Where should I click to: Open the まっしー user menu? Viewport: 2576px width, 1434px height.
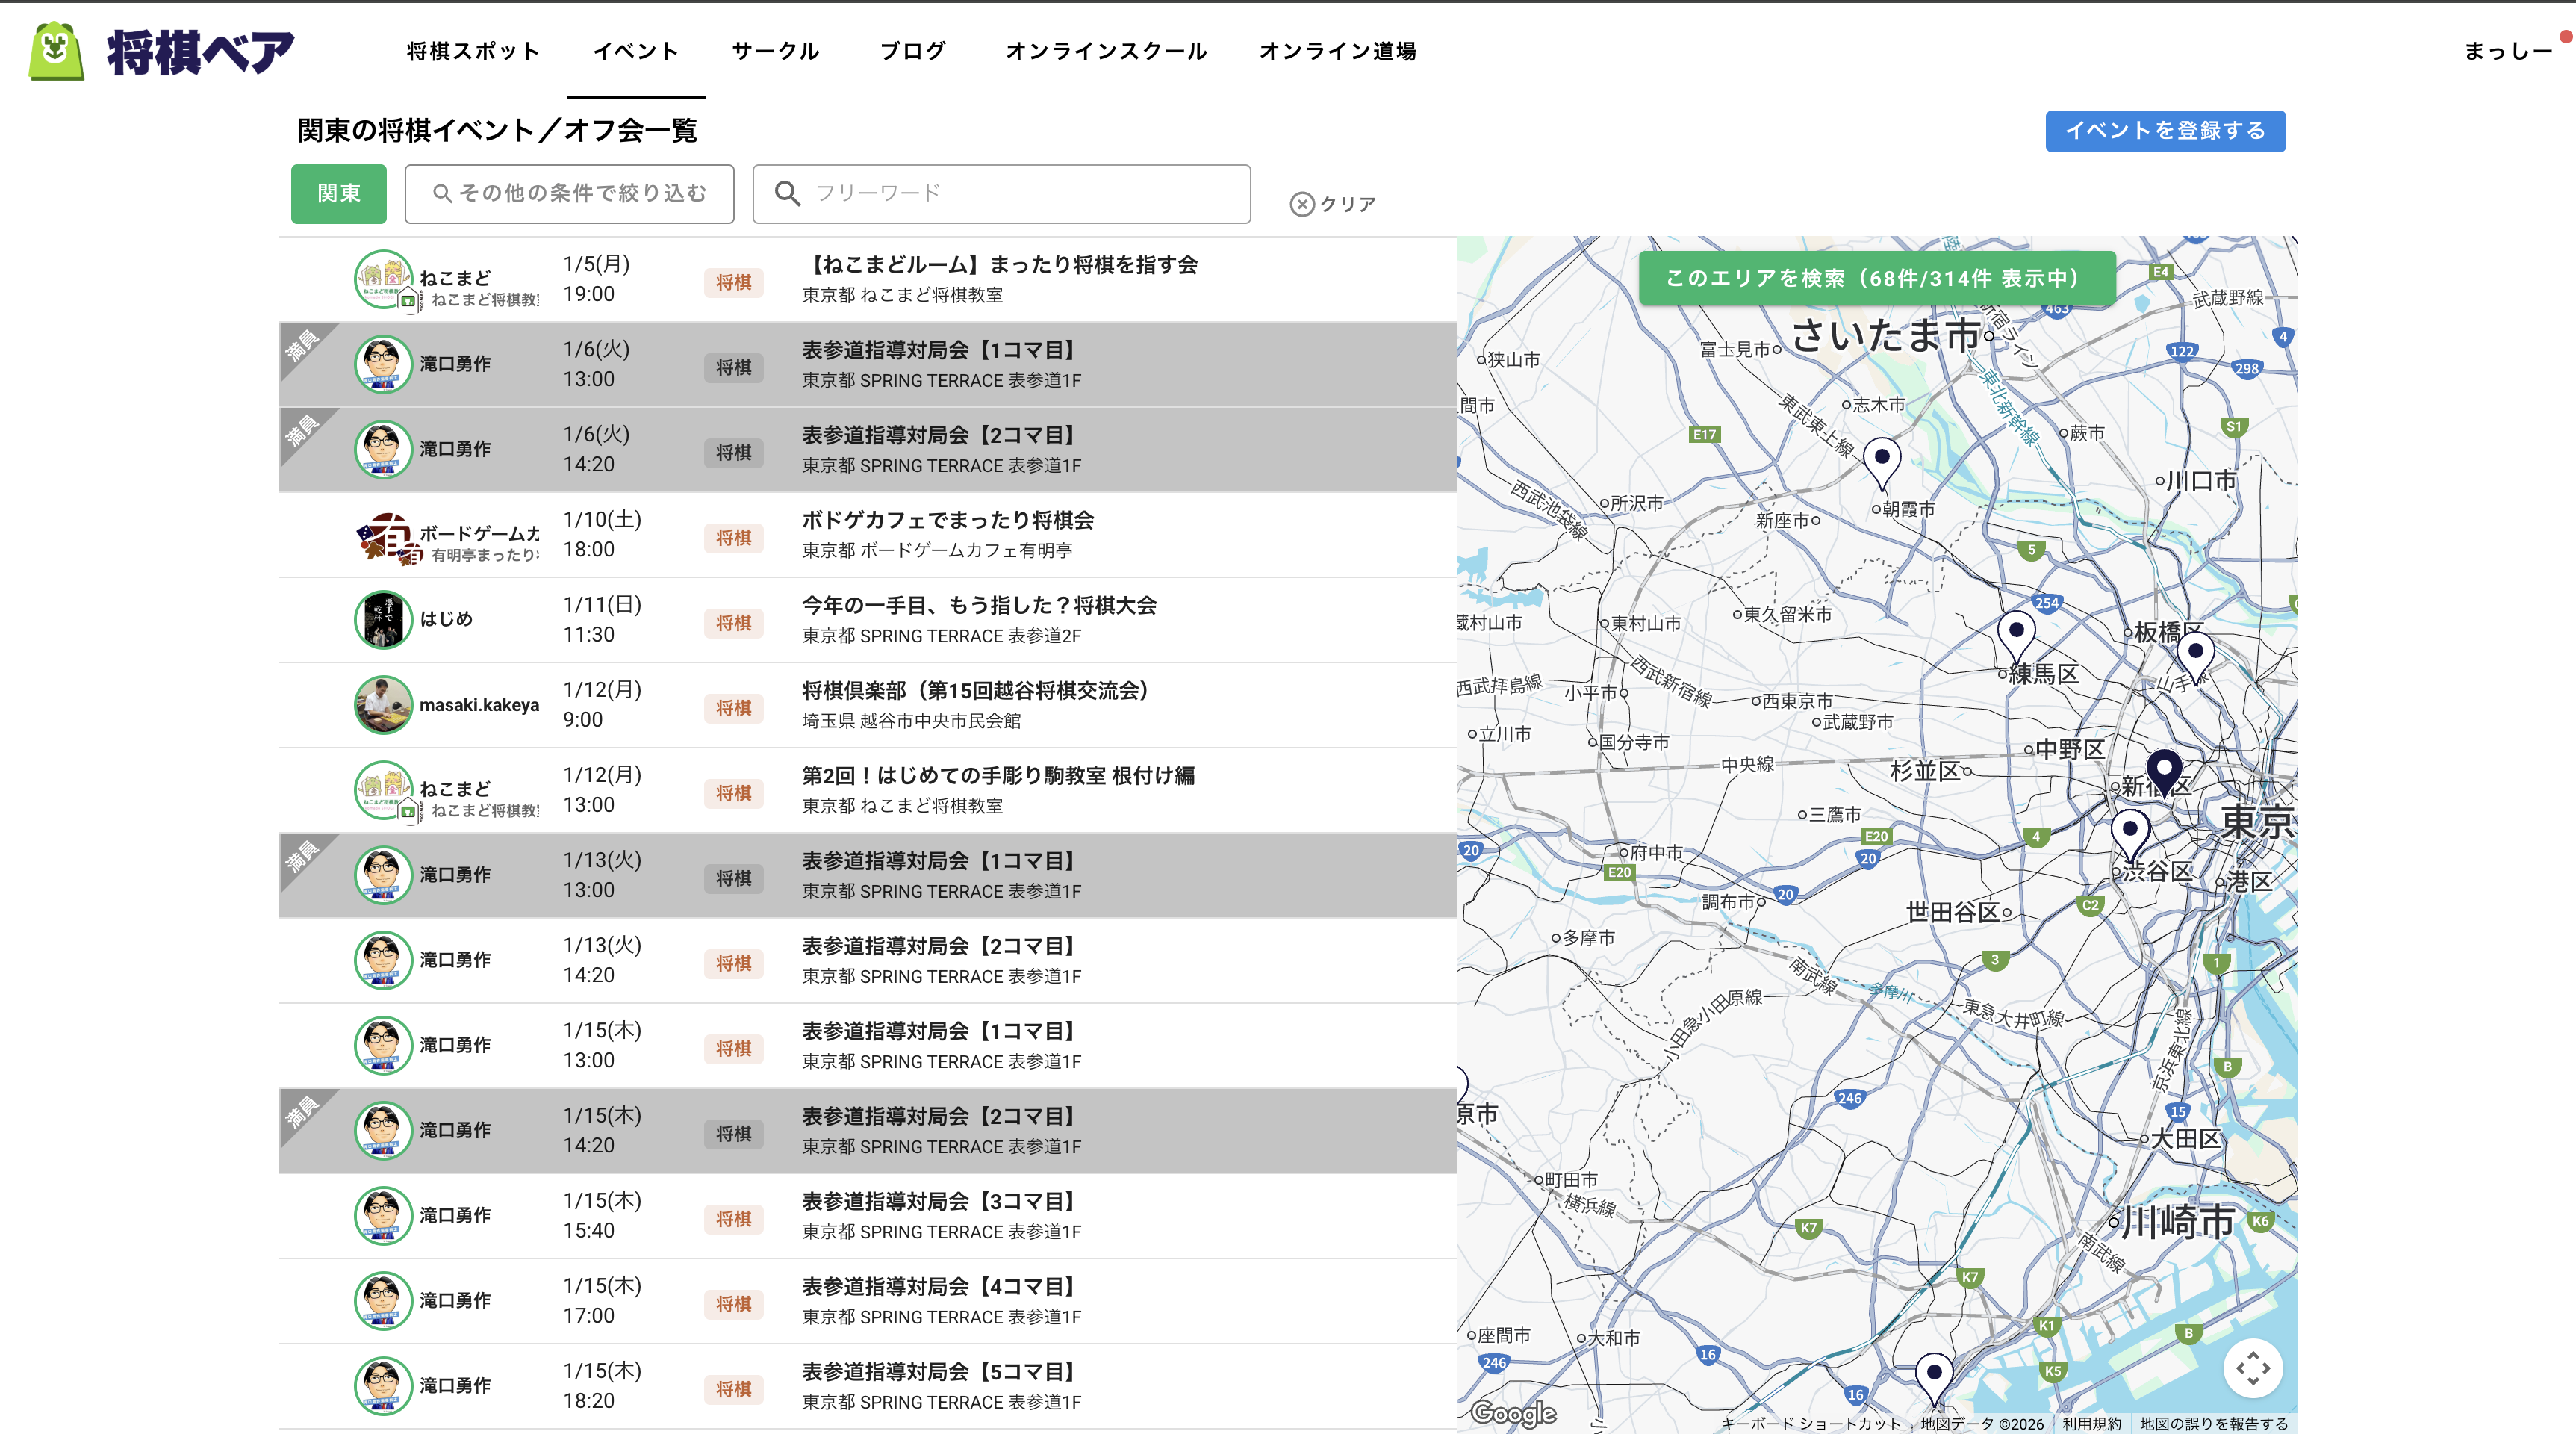tap(2507, 51)
